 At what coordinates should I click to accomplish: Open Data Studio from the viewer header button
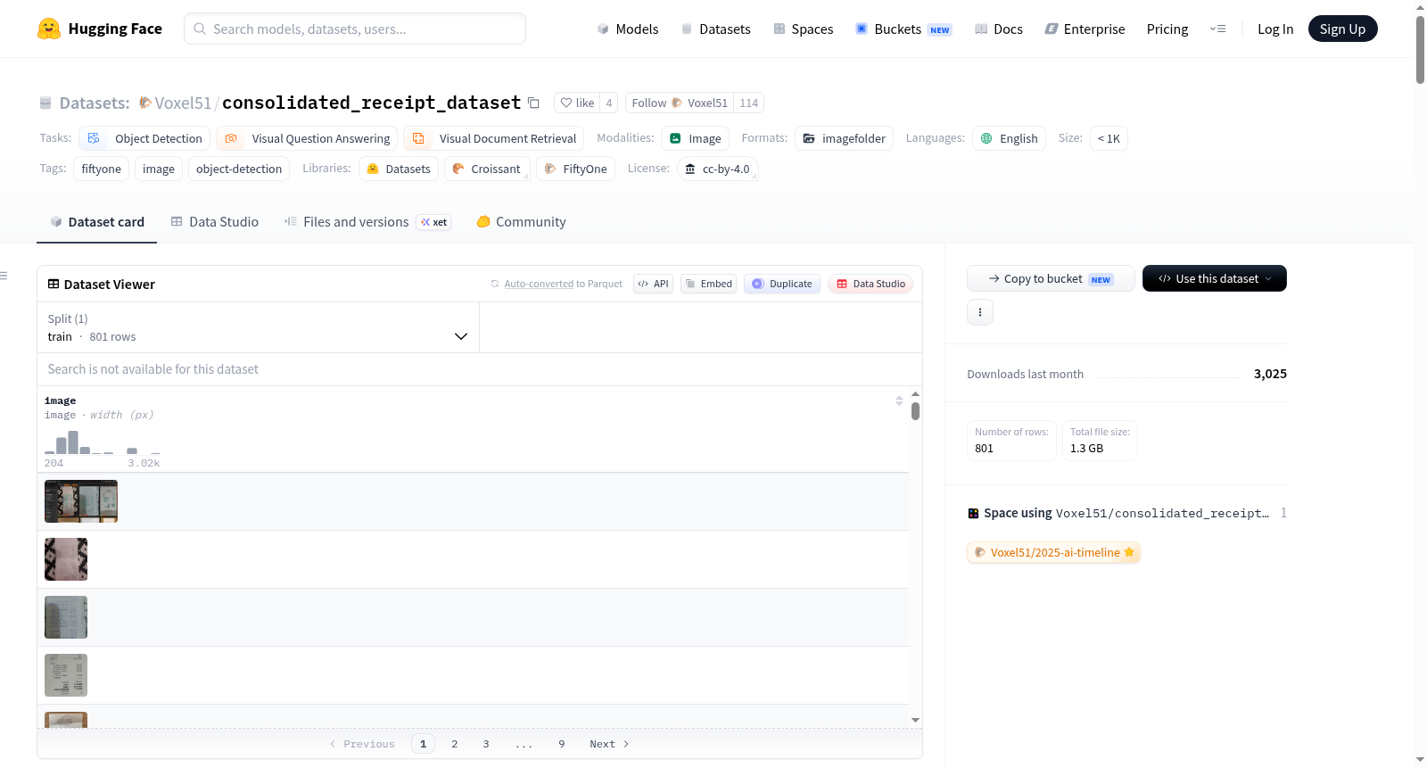[870, 284]
